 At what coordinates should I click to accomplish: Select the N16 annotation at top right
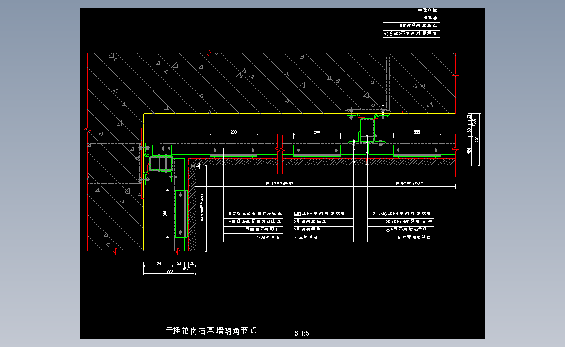411,33
